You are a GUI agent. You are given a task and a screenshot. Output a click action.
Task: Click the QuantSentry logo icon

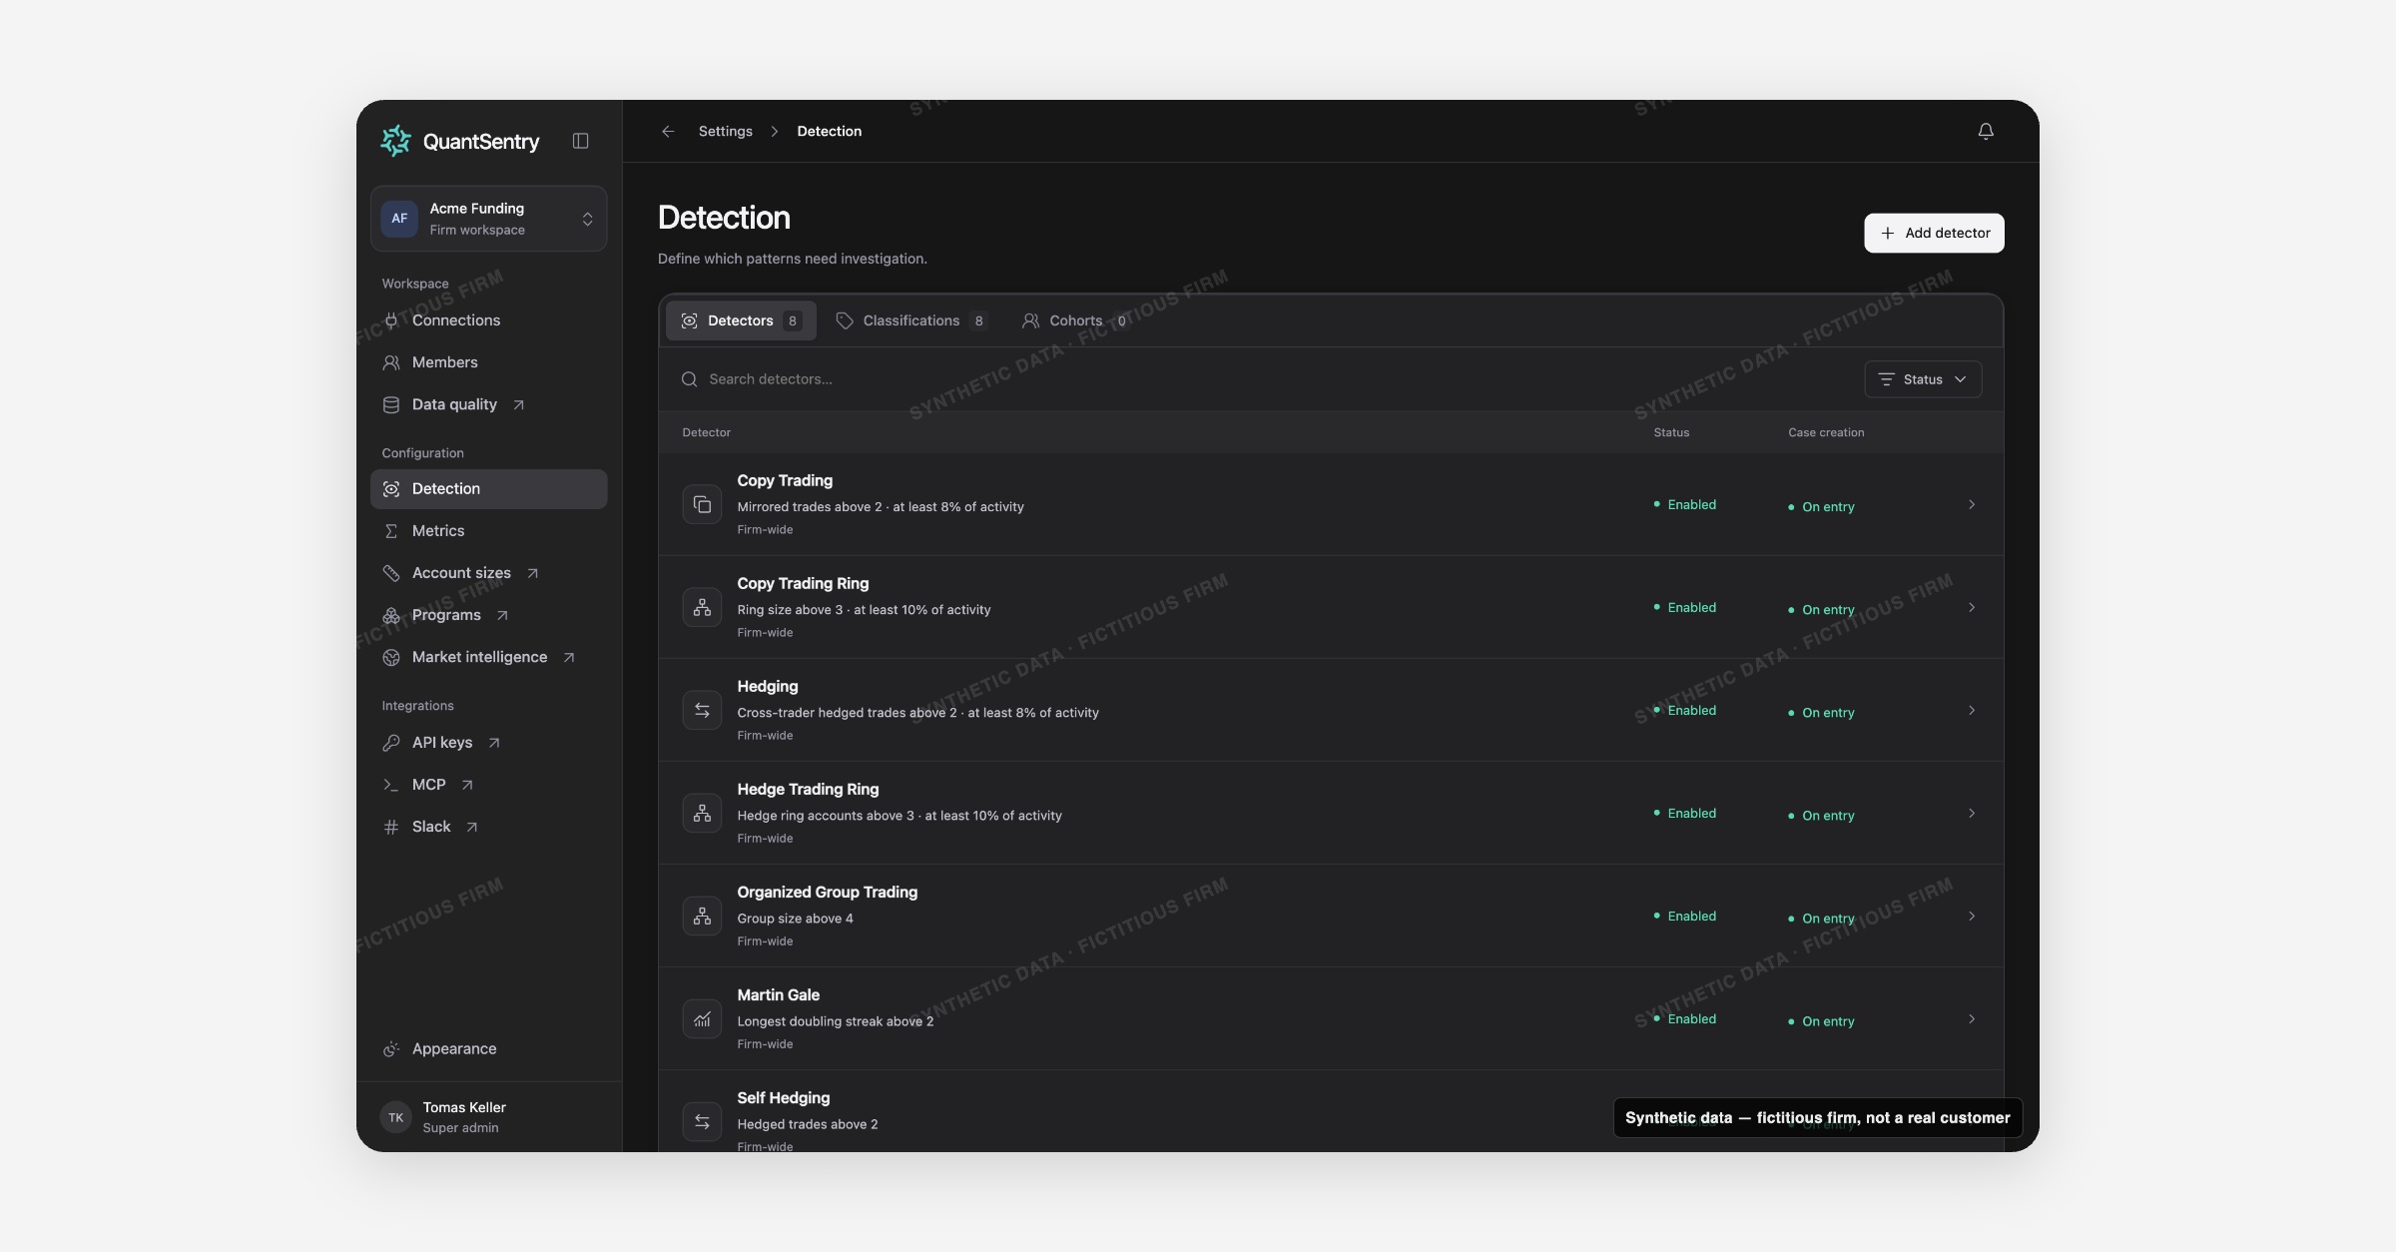(x=395, y=141)
